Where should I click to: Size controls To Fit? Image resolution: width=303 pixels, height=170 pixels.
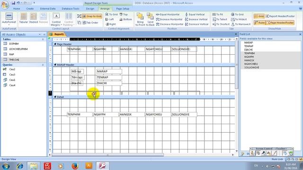tap(218, 15)
